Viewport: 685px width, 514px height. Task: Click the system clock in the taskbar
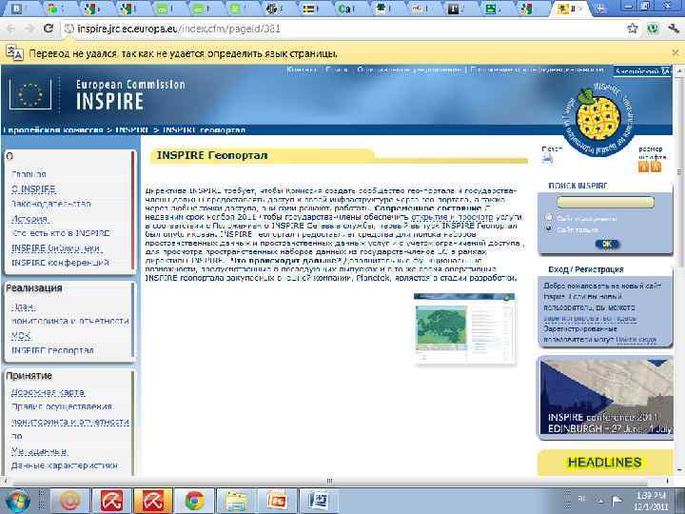(652, 501)
